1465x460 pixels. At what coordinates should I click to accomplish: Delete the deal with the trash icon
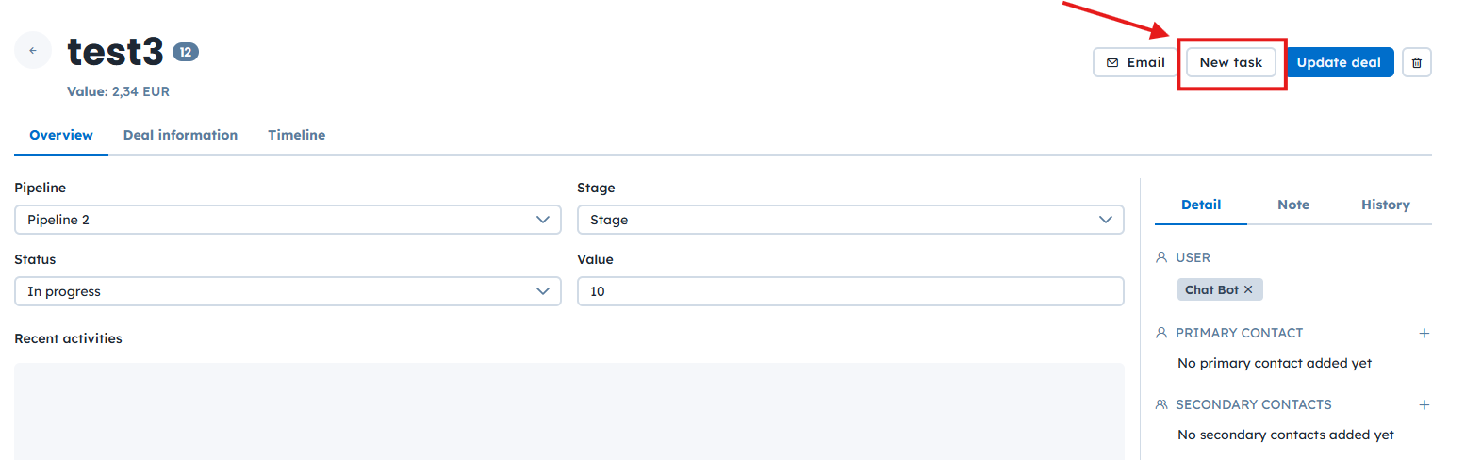[x=1417, y=63]
